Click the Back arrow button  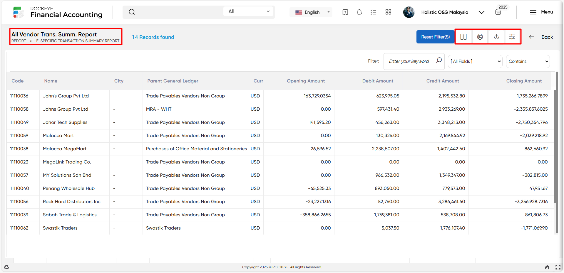[x=541, y=37]
